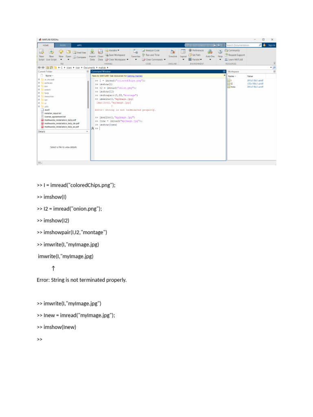Click the New Live Script icon
This screenshot has height=417, width=313.
(51, 51)
